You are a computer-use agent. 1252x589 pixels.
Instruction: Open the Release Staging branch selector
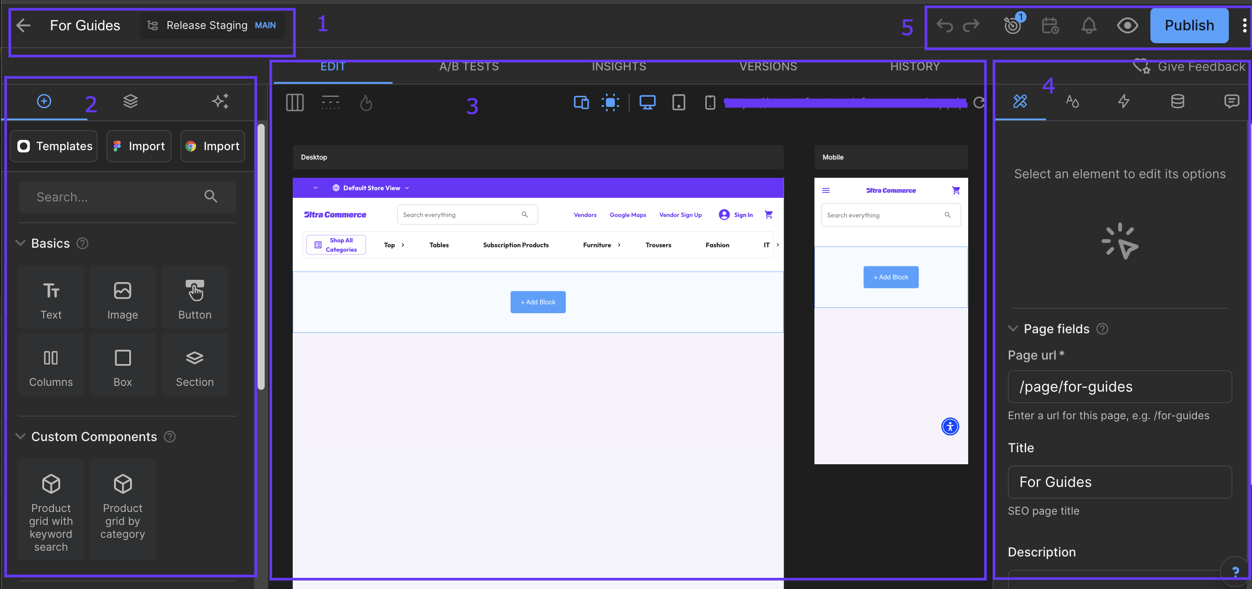click(212, 25)
